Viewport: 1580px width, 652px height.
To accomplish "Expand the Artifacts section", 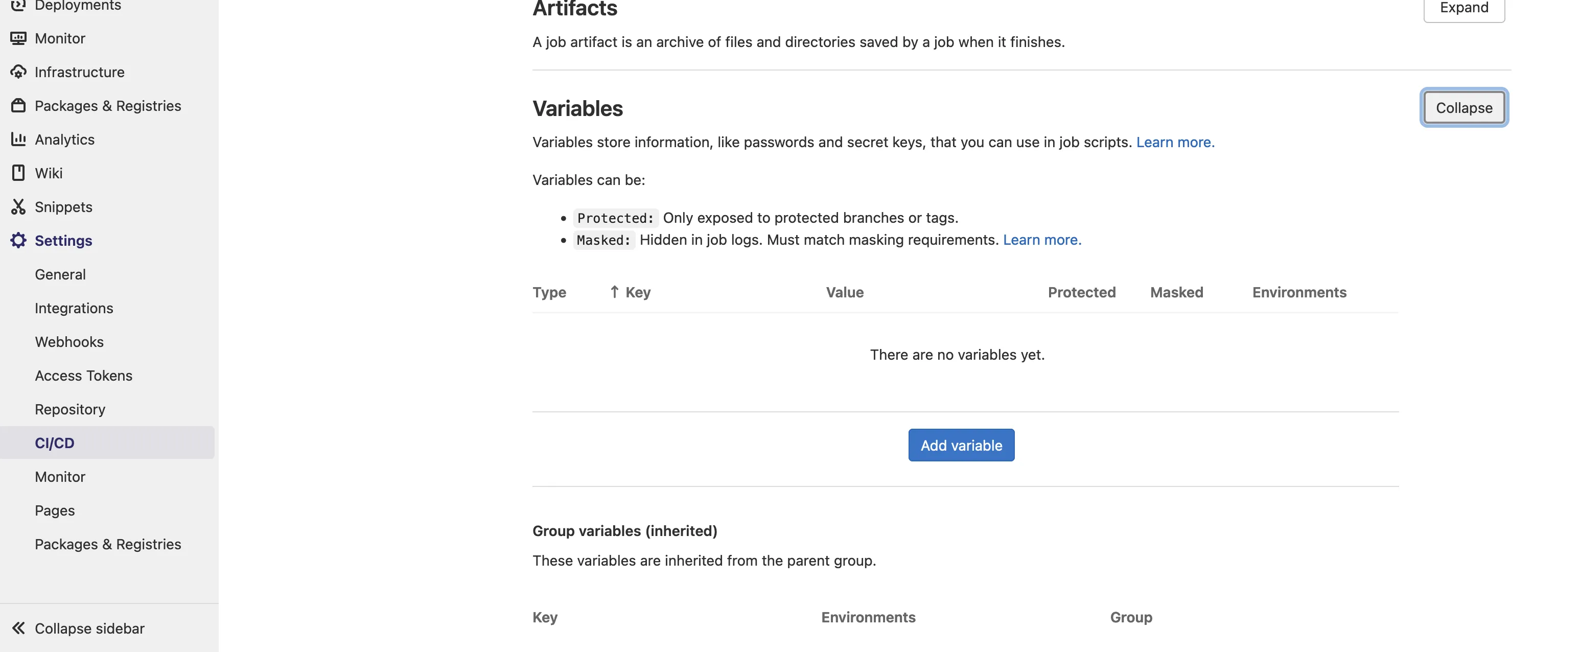I will point(1463,8).
